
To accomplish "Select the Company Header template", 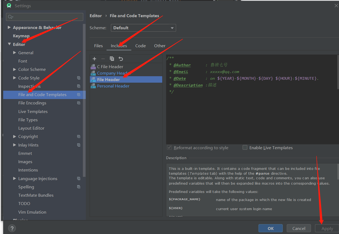I will [112, 73].
